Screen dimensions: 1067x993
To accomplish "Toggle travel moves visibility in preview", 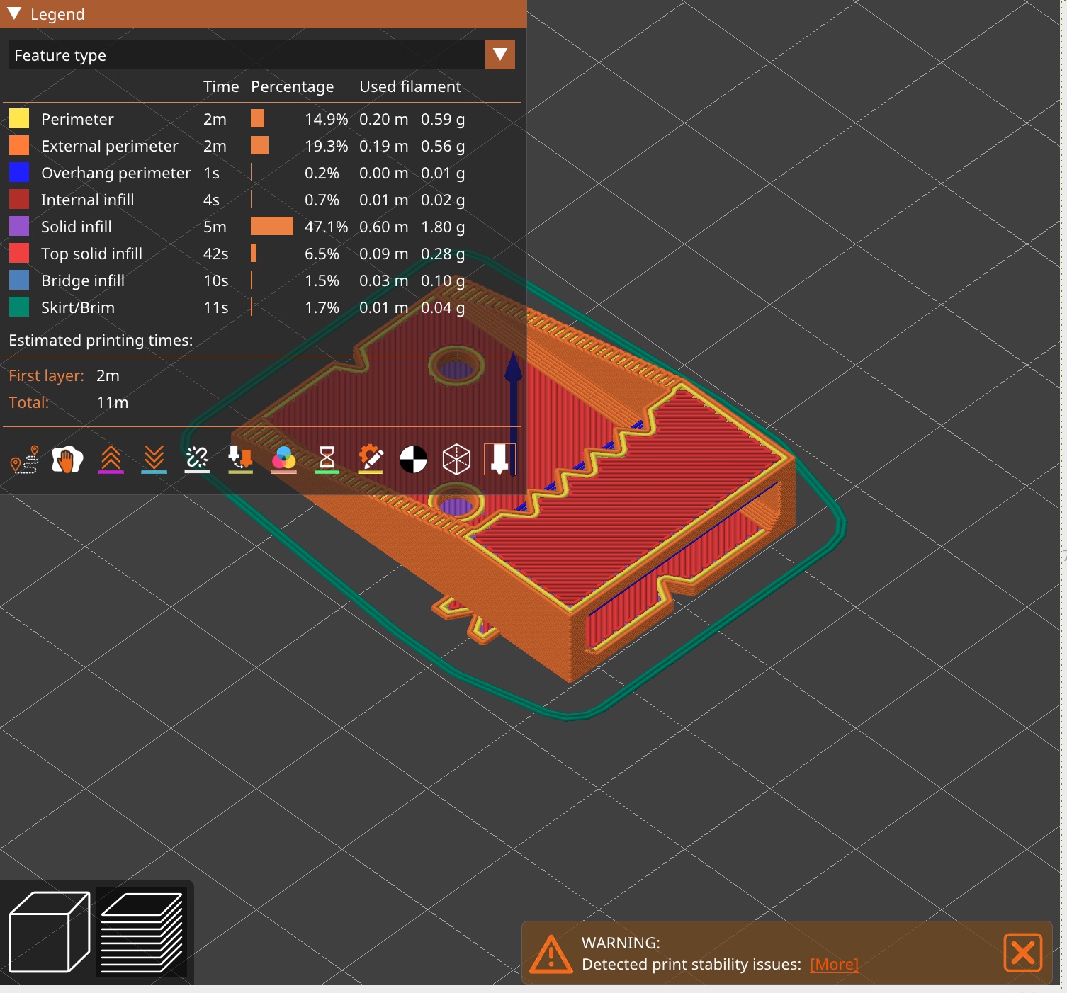I will (25, 459).
